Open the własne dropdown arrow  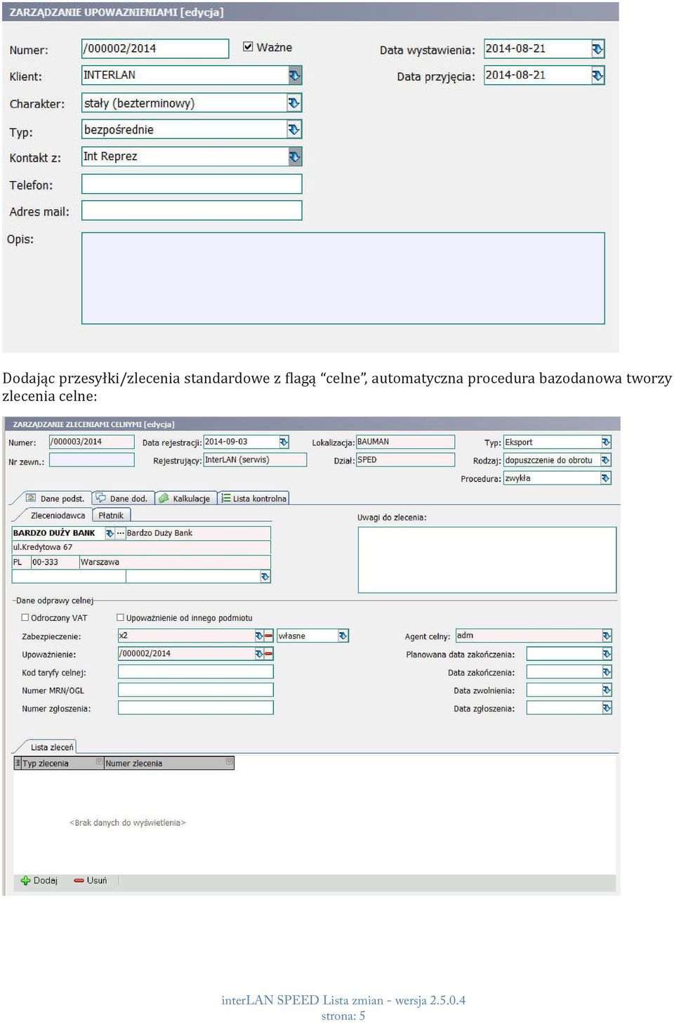coord(343,636)
